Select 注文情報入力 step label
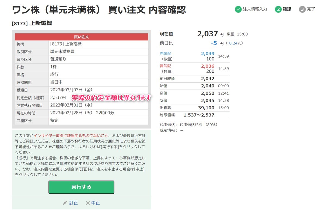This screenshot has width=326, height=210. tap(255, 9)
